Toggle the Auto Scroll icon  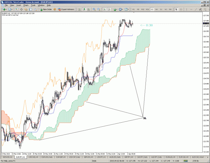(x=104, y=9)
